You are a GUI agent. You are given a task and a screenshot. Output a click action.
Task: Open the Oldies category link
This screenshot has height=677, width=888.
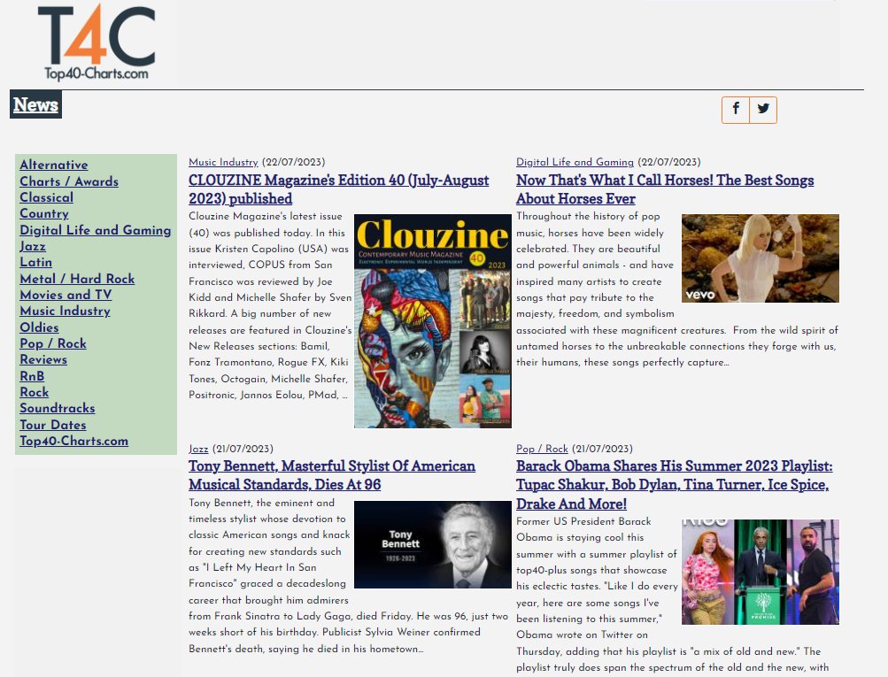[x=39, y=327]
